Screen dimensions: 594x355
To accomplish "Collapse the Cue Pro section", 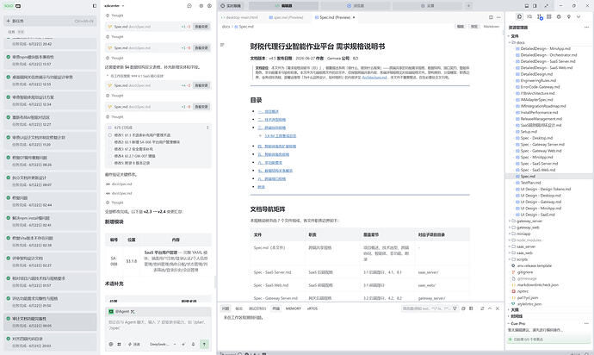I will coord(509,323).
